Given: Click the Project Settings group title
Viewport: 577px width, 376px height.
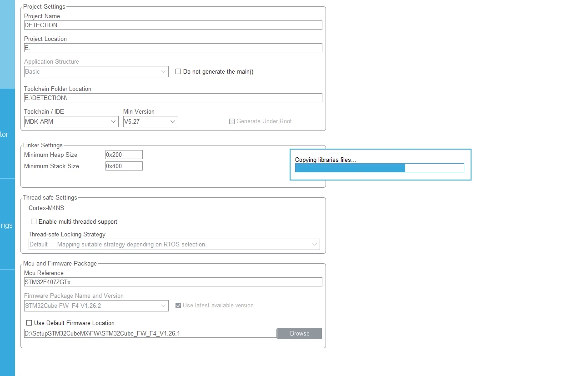Looking at the screenshot, I should [x=44, y=6].
